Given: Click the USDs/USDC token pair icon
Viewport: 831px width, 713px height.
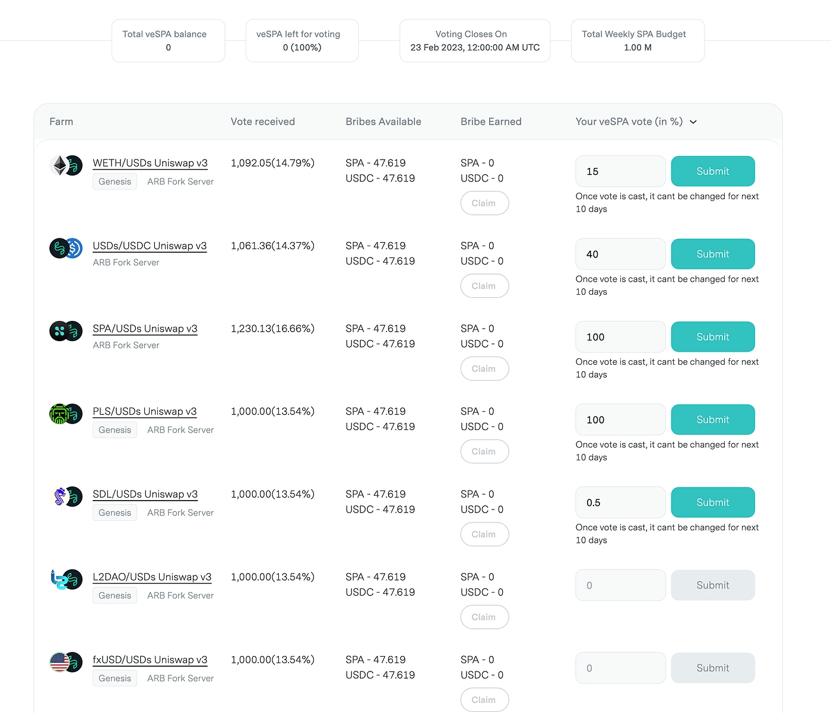Looking at the screenshot, I should 66,248.
